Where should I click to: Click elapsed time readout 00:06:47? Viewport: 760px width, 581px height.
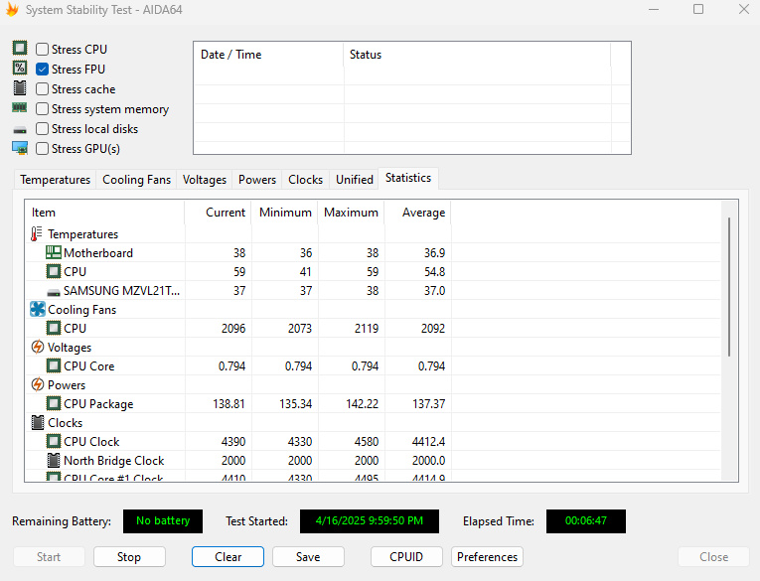[x=585, y=520]
